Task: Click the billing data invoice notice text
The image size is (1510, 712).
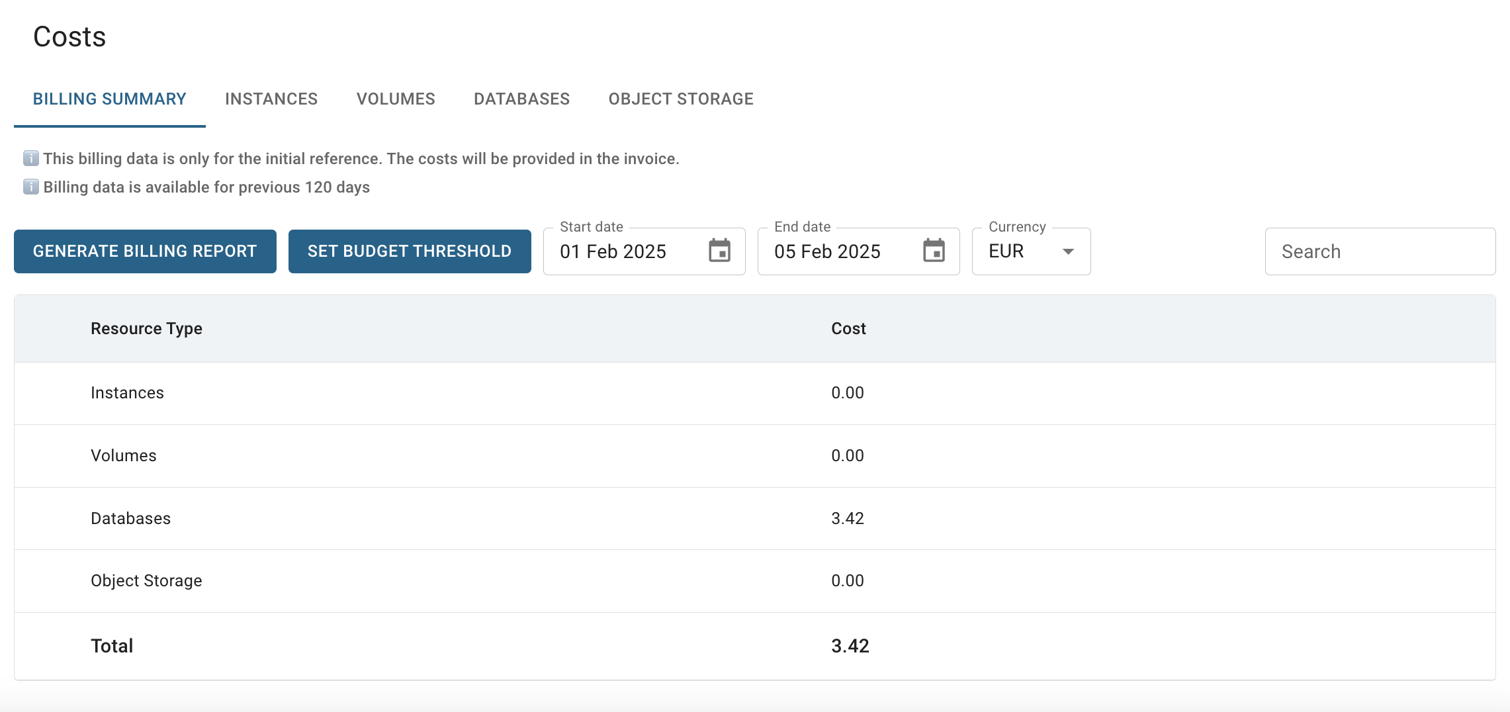Action: [361, 159]
